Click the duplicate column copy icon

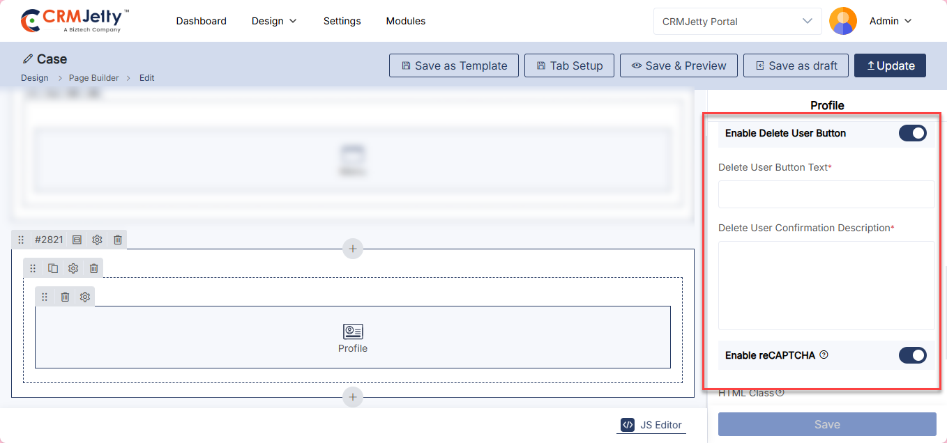point(53,268)
